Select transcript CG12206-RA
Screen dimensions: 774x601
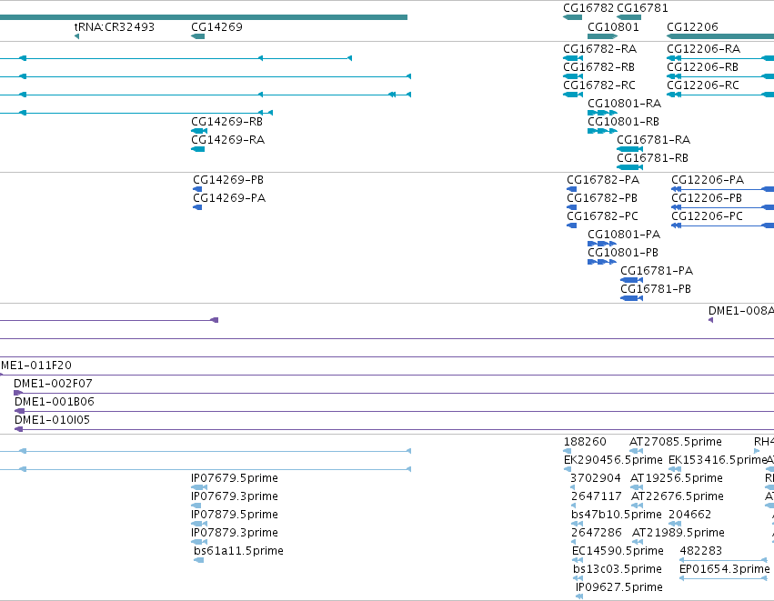tap(703, 49)
